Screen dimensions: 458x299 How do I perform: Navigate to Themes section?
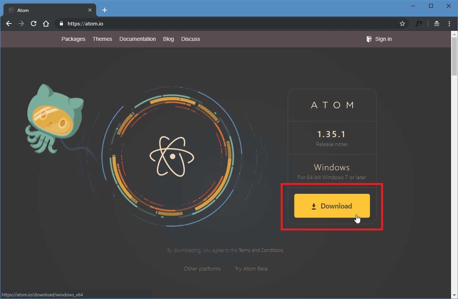[x=102, y=39]
